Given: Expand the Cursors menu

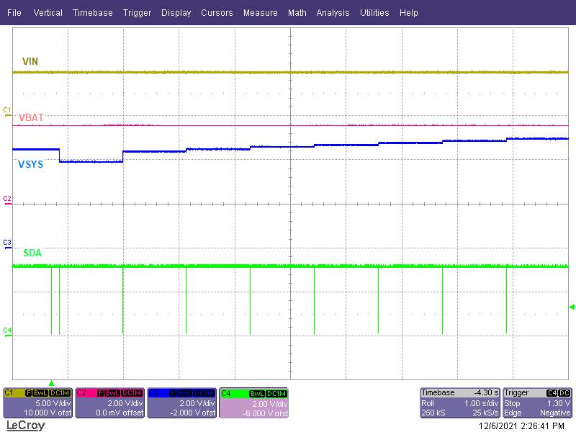Looking at the screenshot, I should (x=217, y=12).
